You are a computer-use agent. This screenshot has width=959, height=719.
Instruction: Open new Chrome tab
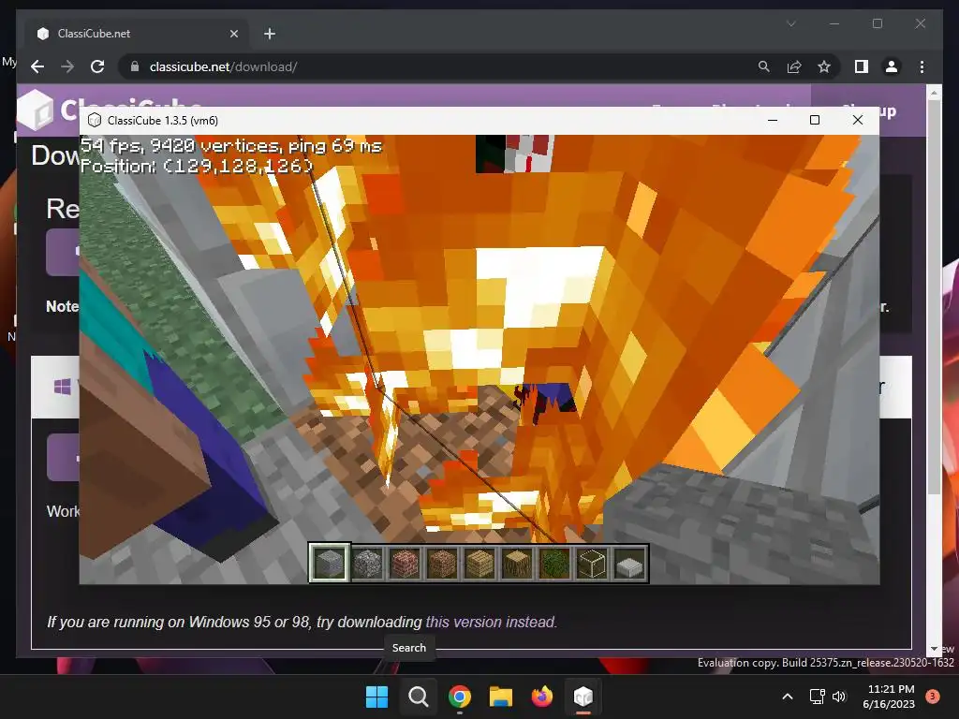click(270, 34)
